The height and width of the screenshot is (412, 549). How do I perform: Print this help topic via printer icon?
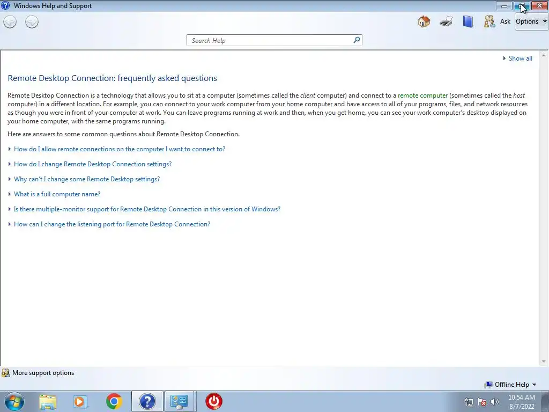coord(446,21)
